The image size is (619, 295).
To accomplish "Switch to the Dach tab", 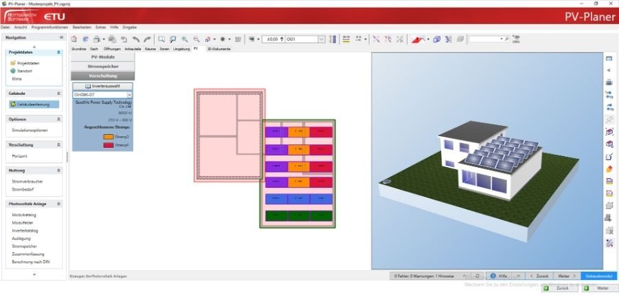I will pos(93,50).
